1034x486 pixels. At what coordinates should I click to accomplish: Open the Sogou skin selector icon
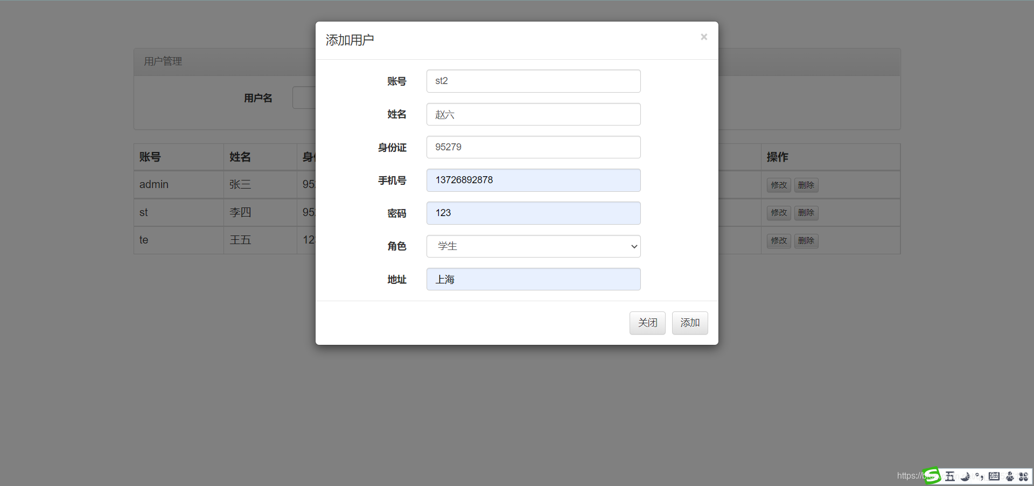pyautogui.click(x=1009, y=476)
